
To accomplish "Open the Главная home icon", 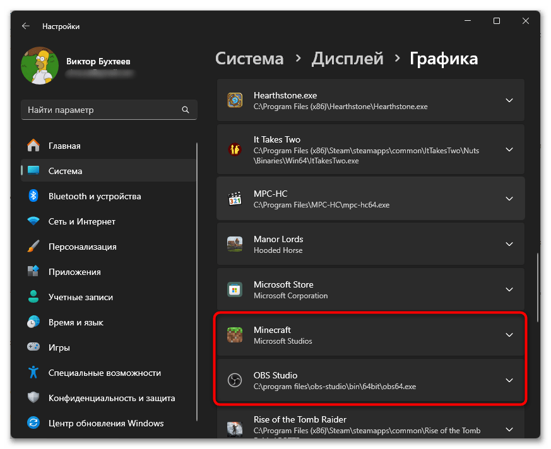I will (x=33, y=145).
